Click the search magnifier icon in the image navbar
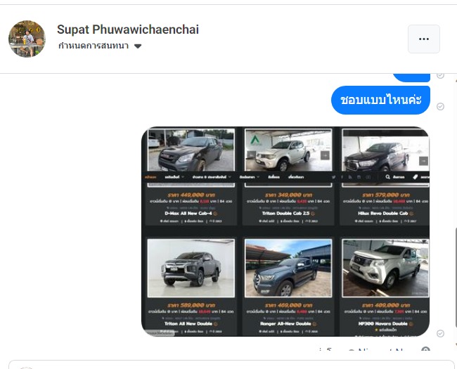 point(387,177)
